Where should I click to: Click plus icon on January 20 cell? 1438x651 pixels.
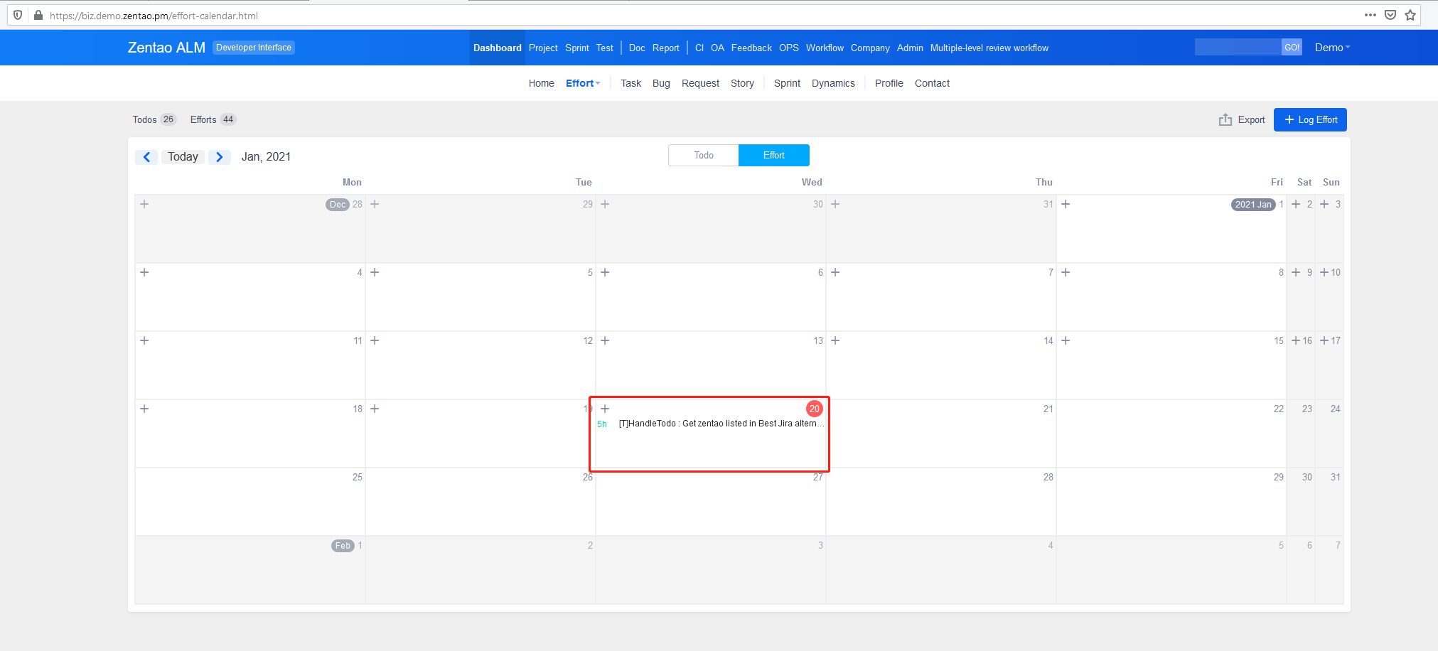pos(605,409)
